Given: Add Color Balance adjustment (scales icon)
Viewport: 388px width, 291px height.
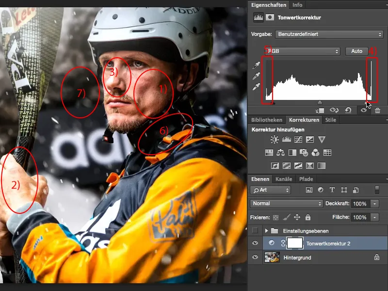Looking at the screenshot, I should tap(280, 152).
